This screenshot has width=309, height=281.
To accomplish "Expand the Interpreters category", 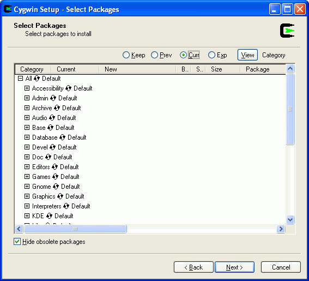I will click(27, 206).
